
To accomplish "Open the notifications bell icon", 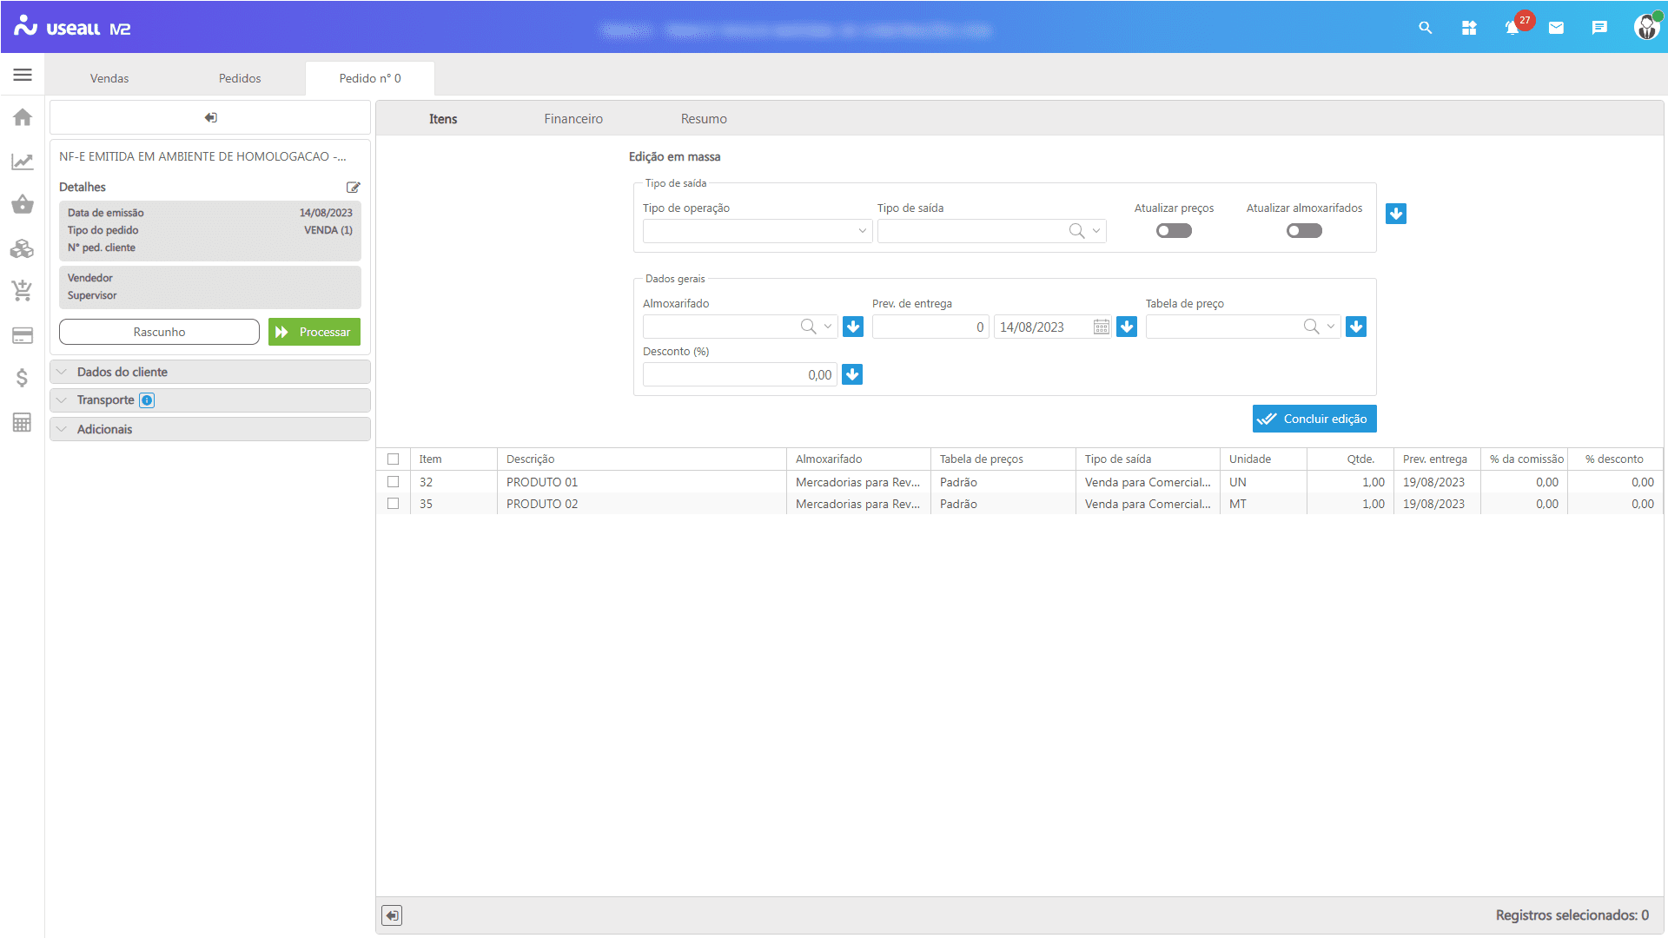I will [x=1512, y=28].
